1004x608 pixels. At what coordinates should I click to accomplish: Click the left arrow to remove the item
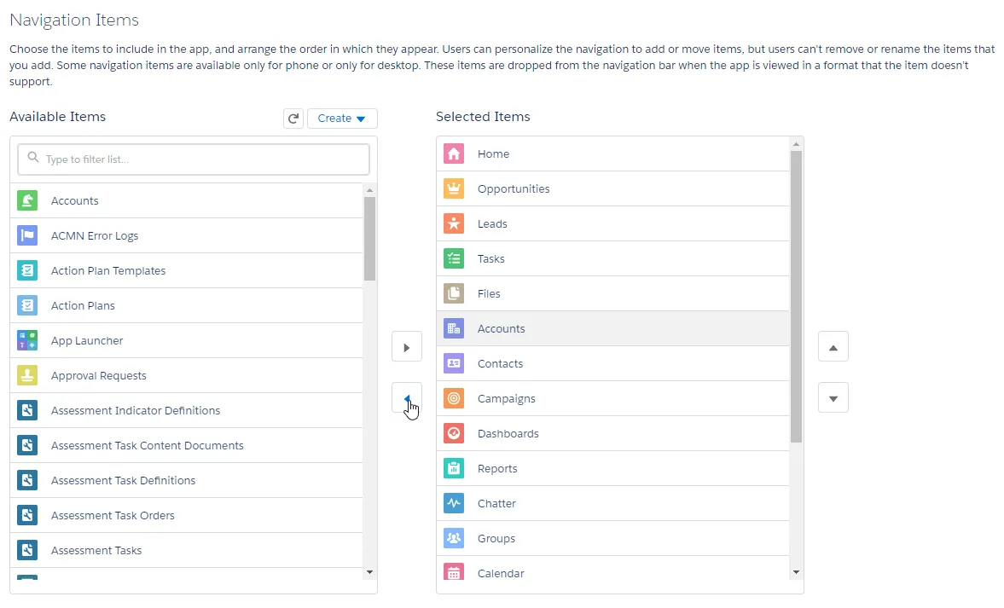point(407,397)
